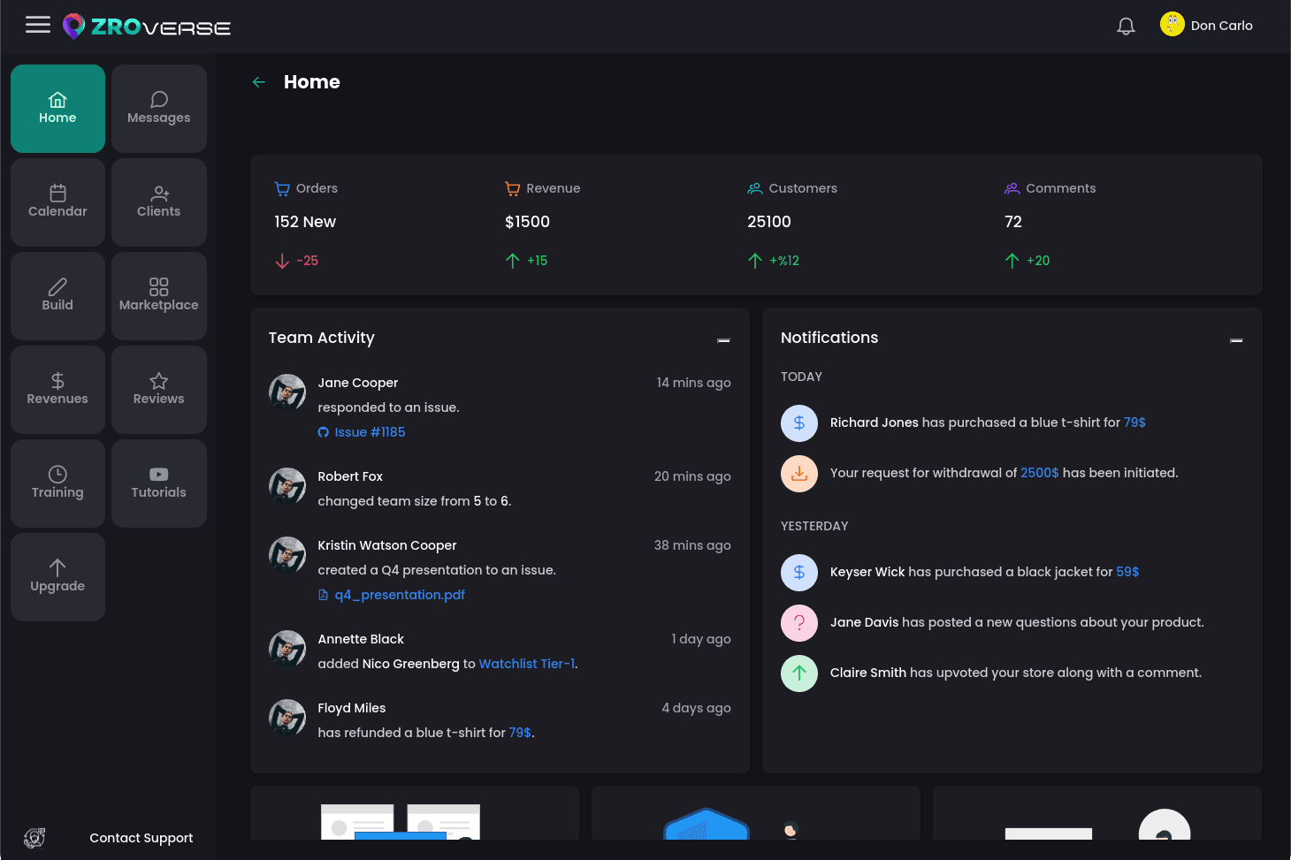The height and width of the screenshot is (860, 1291).
Task: Open the Calendar sidebar item
Action: coord(57,202)
